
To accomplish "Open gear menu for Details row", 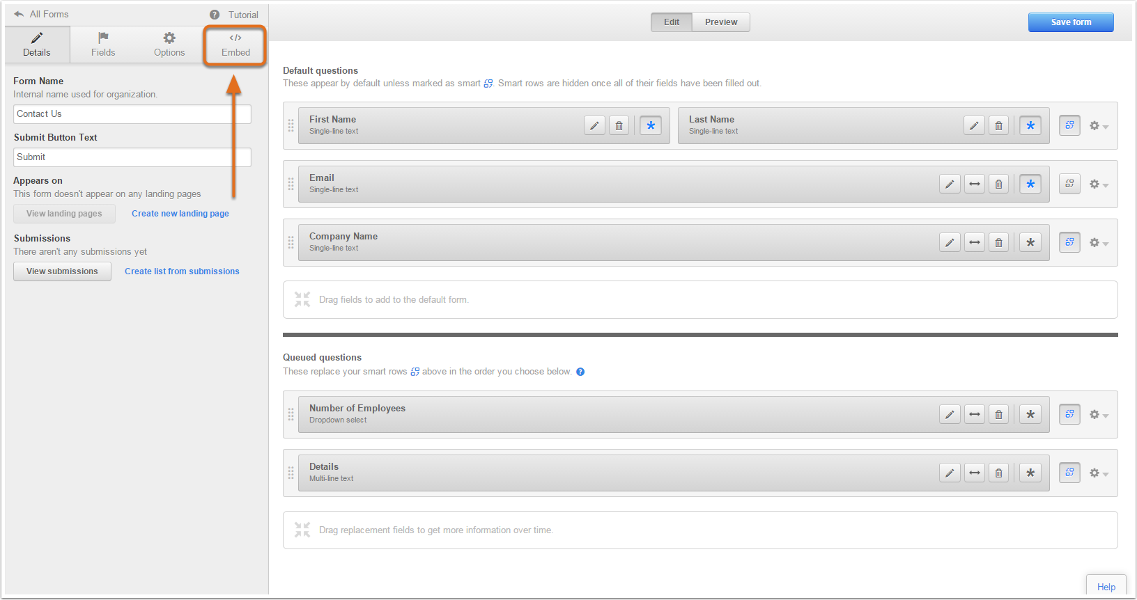I will [x=1099, y=473].
